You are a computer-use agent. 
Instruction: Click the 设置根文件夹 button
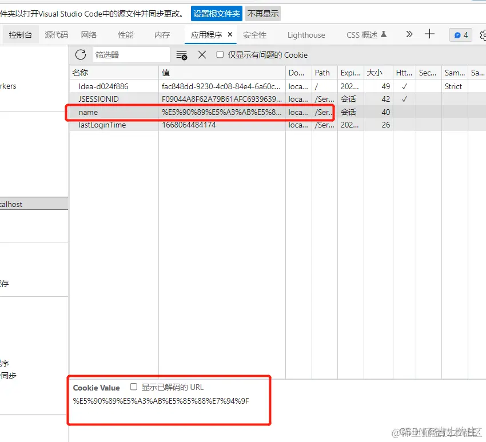(x=216, y=14)
